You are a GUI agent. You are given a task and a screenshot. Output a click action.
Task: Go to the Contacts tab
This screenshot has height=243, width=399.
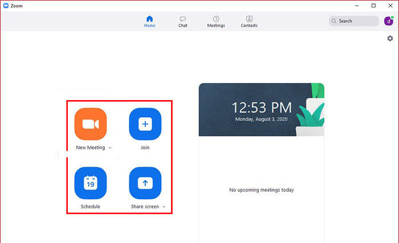249,22
